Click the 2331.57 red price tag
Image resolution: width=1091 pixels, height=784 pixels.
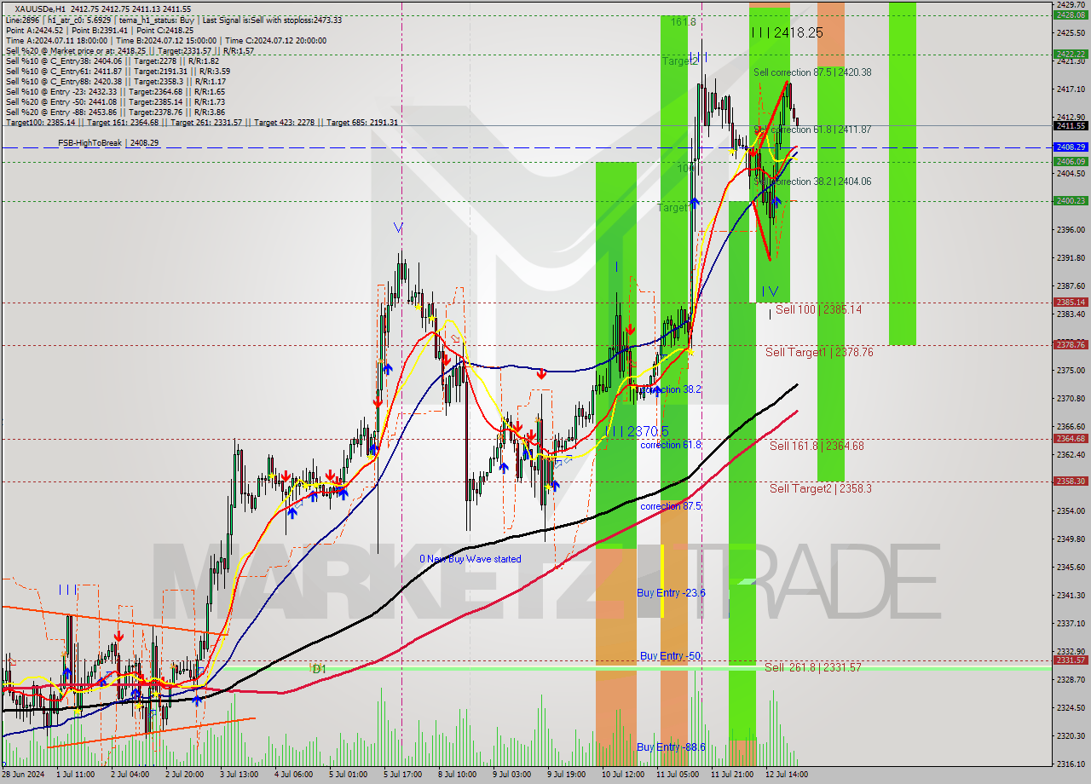(x=1070, y=660)
